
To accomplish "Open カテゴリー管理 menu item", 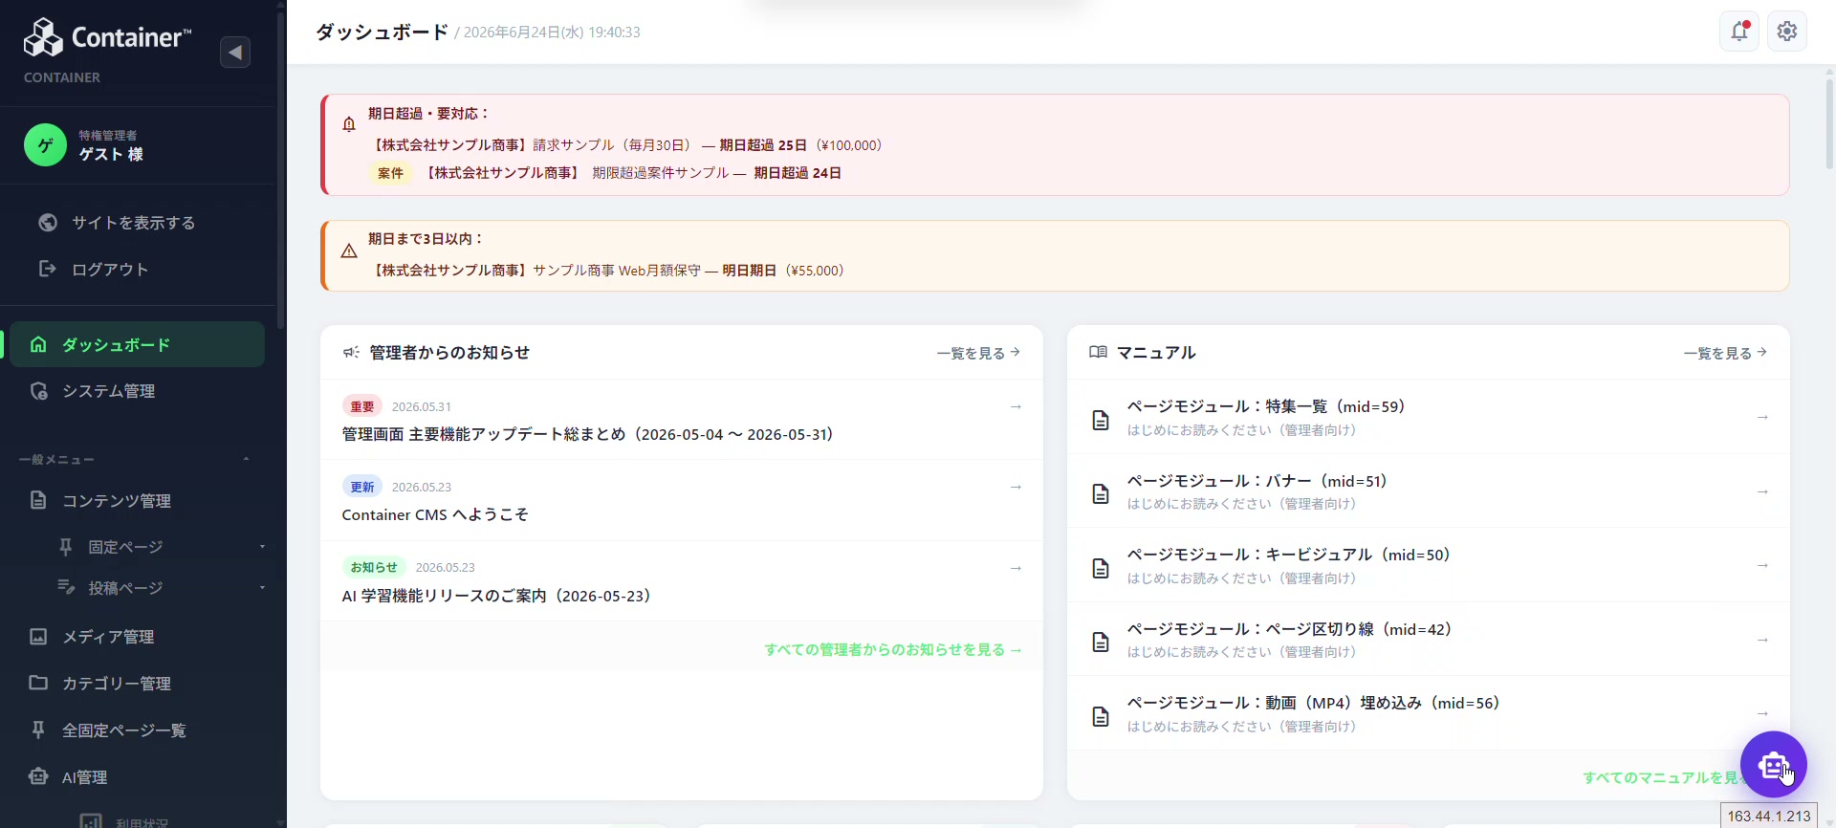I will click(137, 683).
